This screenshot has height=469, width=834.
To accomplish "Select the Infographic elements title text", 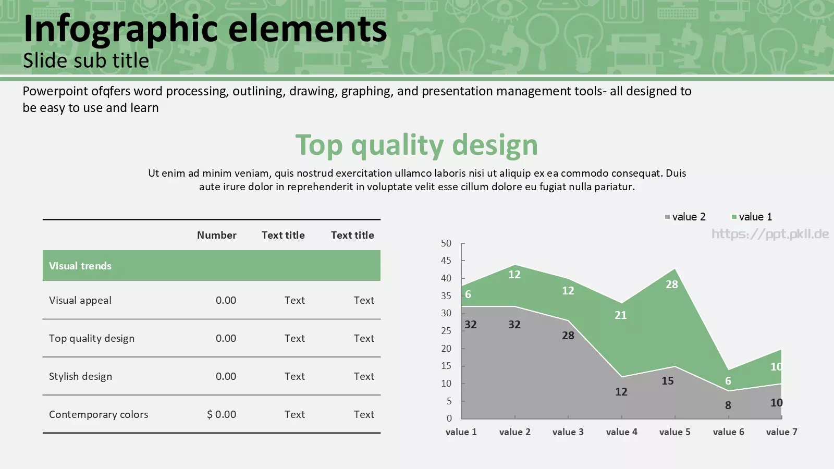I will coord(205,29).
